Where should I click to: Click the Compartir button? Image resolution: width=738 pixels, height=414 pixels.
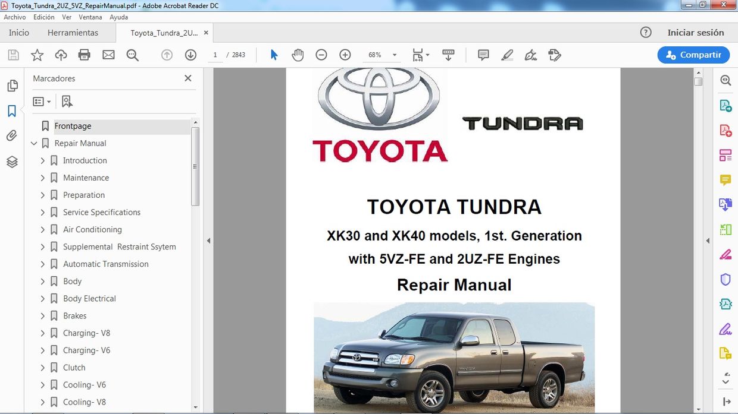click(x=693, y=55)
